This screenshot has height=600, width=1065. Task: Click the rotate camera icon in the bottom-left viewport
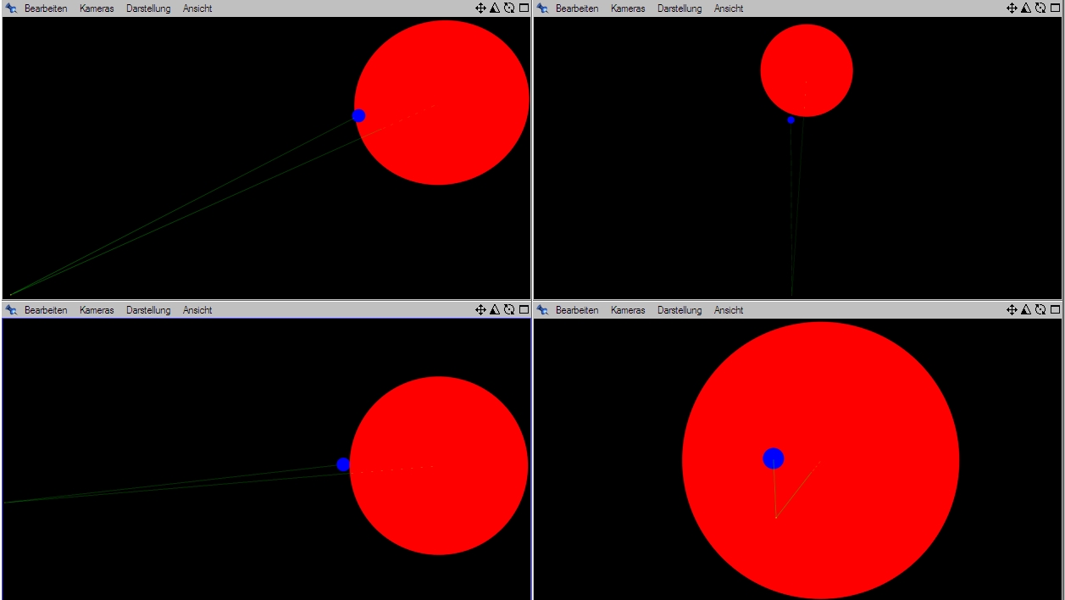click(x=509, y=310)
